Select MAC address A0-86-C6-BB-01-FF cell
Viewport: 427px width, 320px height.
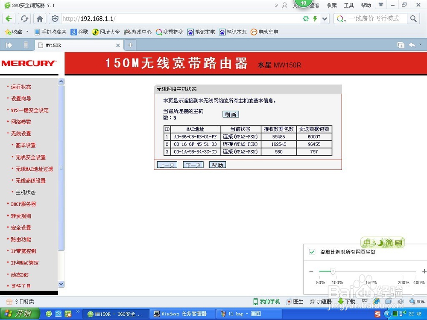click(195, 137)
